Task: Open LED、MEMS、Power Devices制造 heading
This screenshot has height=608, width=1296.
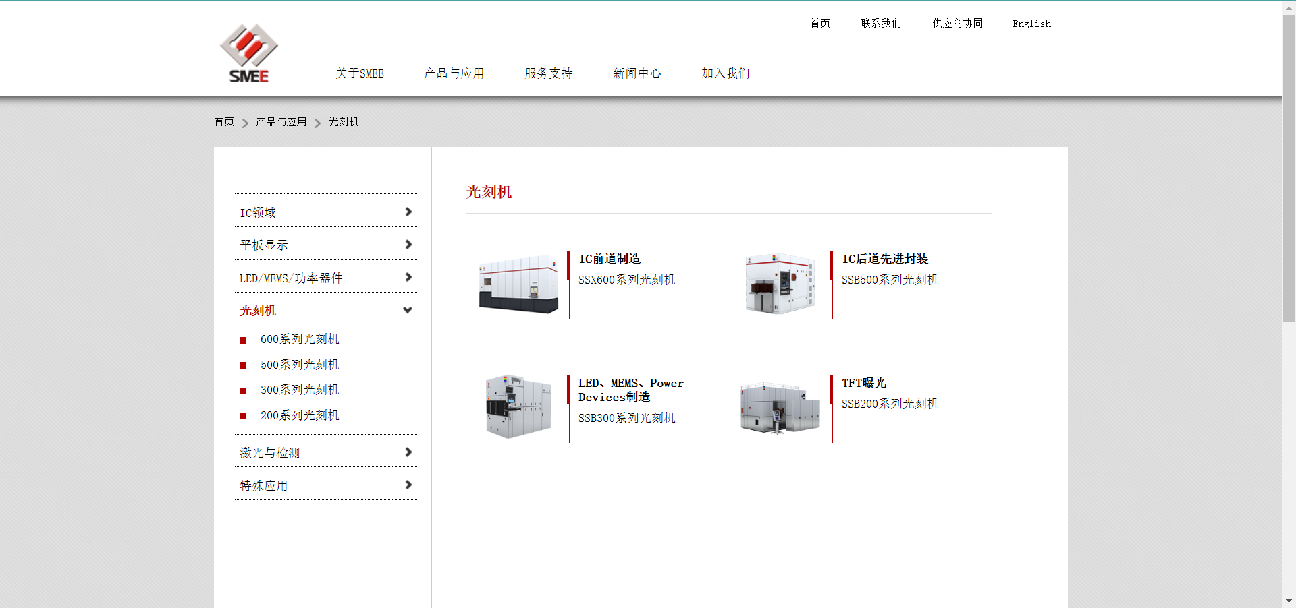Action: [x=631, y=390]
